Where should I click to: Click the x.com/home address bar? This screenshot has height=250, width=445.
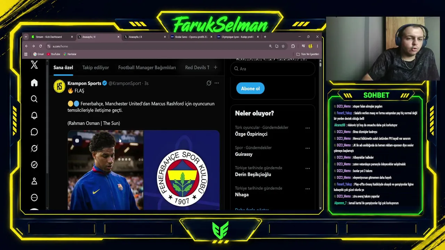tap(156, 46)
